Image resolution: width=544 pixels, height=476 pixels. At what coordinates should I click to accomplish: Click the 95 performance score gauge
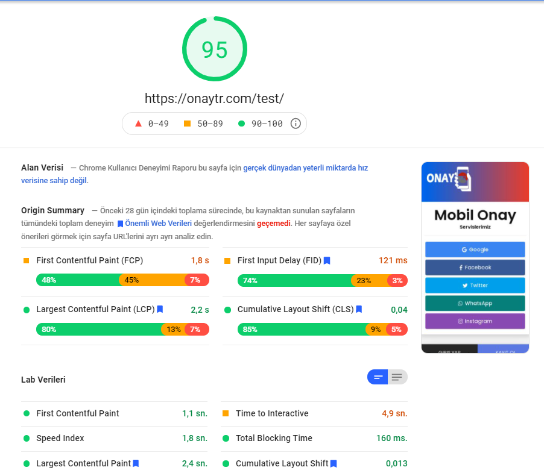click(x=214, y=49)
